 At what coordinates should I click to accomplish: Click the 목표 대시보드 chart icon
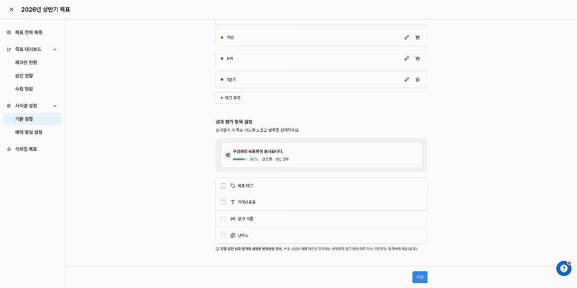click(x=9, y=49)
